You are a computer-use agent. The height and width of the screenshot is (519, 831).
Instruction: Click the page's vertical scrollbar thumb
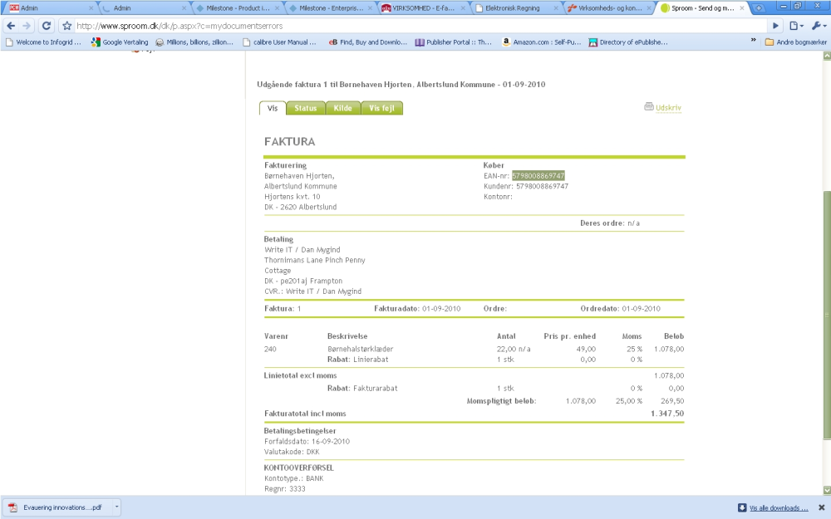[x=827, y=315]
